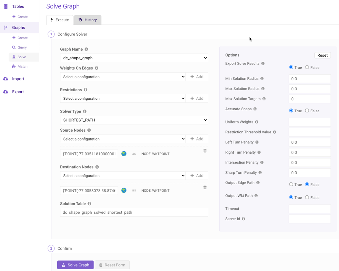Screen dimensions: 339x271
Task: Set Export Solve Results to False
Action: click(307, 67)
